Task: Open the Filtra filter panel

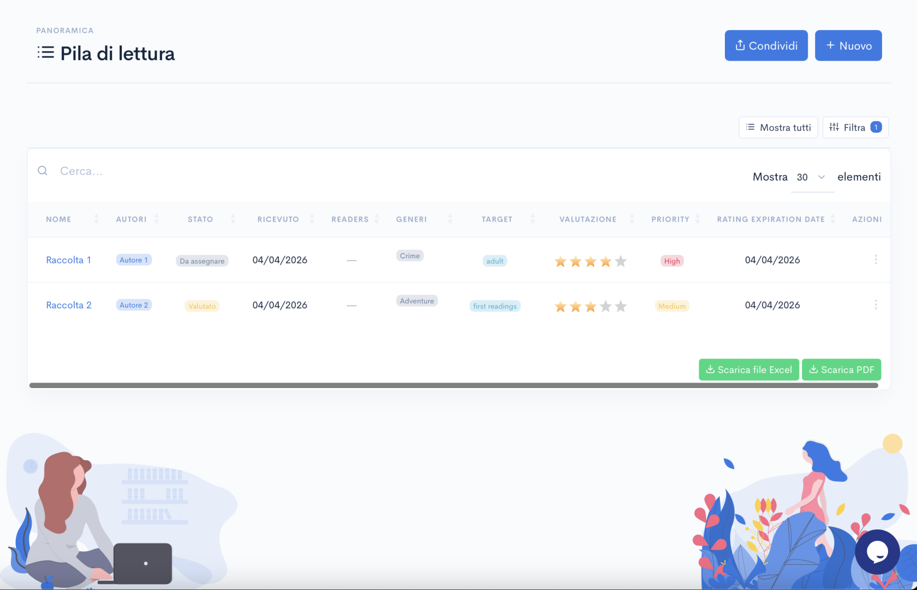Action: coord(855,127)
